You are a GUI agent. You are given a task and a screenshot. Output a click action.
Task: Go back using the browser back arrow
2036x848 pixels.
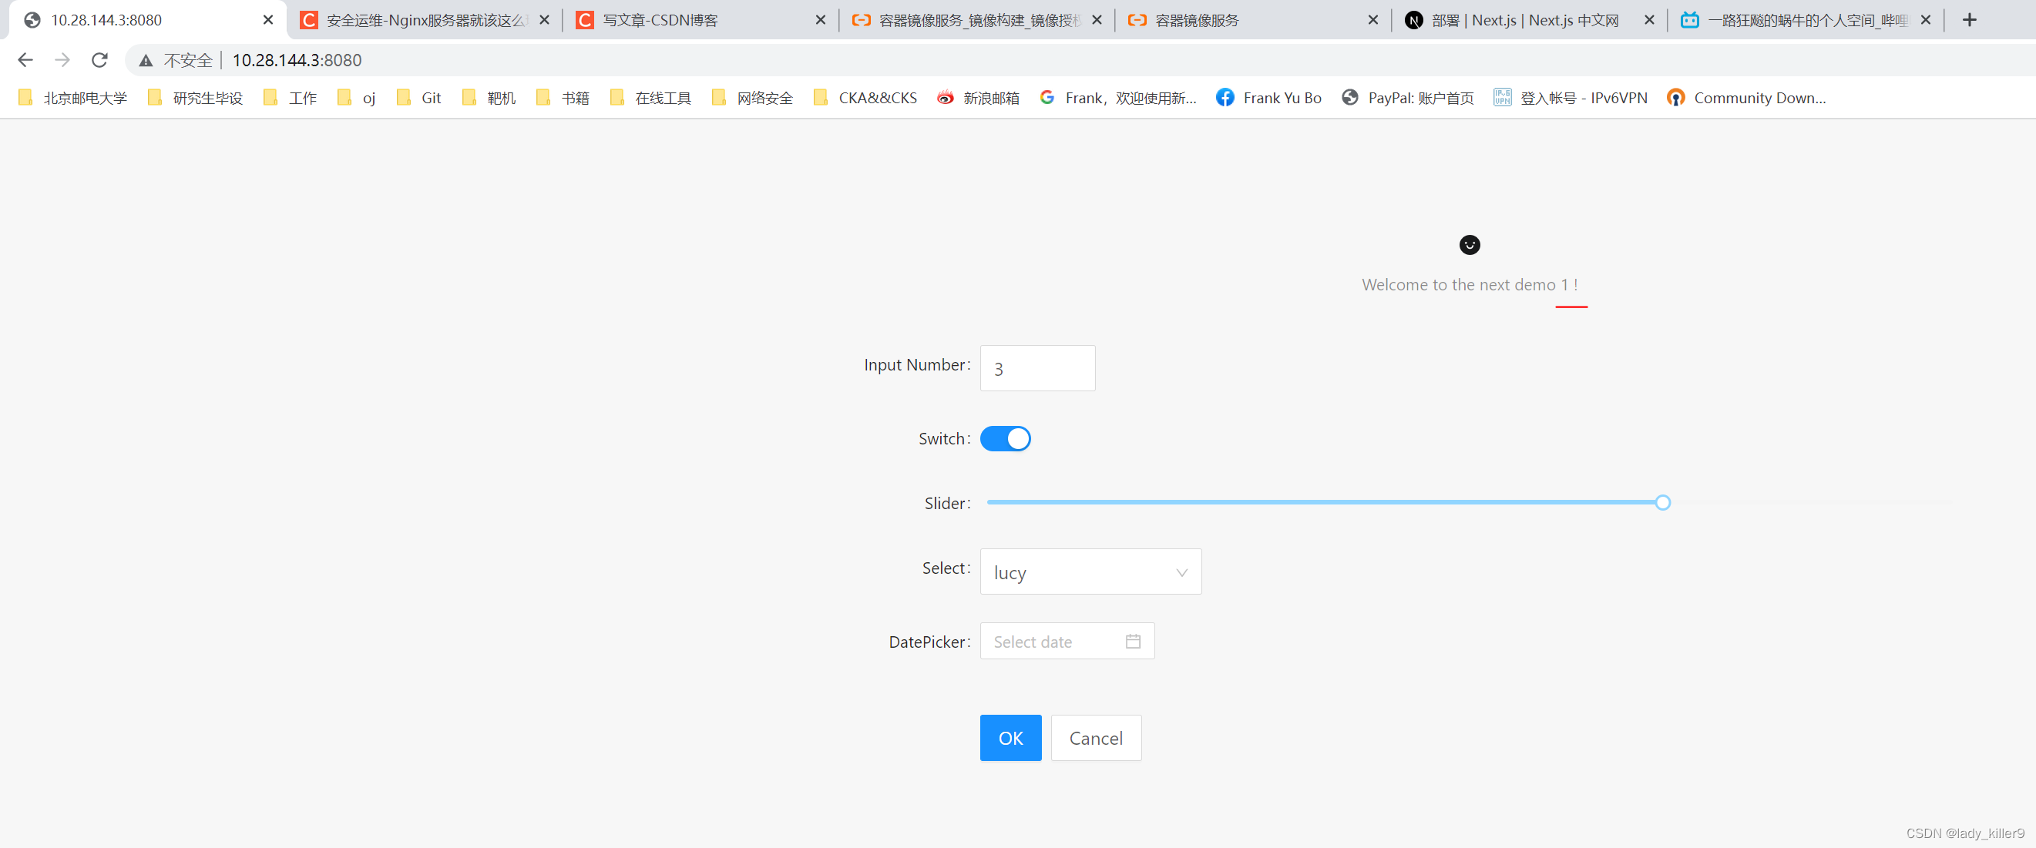pyautogui.click(x=25, y=60)
